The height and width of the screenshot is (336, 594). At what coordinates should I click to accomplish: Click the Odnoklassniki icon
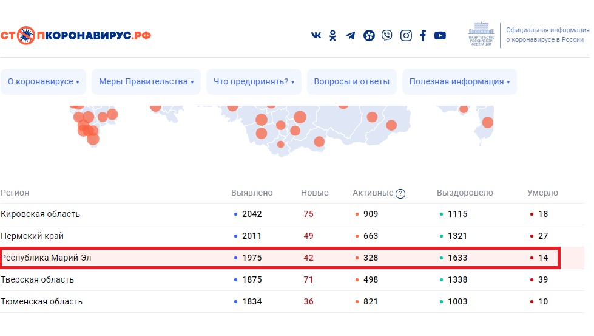333,36
